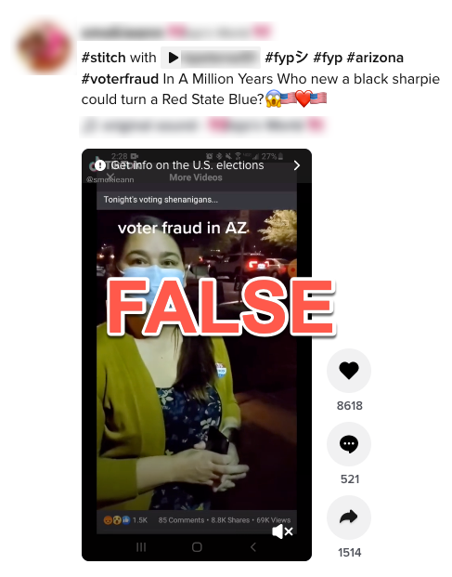
Task: Open the blurred original sound link
Action: click(203, 125)
